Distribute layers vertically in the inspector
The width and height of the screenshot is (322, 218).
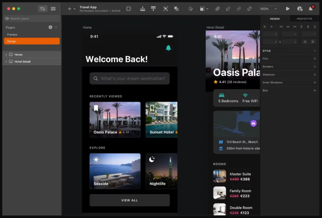pos(272,27)
